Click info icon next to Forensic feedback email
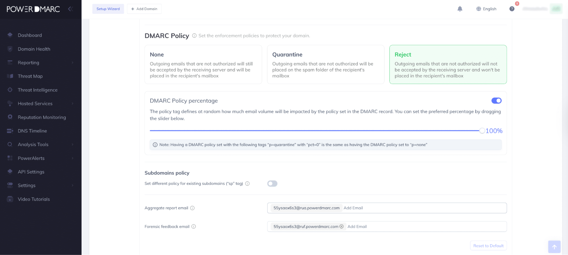The height and width of the screenshot is (255, 568). pyautogui.click(x=194, y=227)
